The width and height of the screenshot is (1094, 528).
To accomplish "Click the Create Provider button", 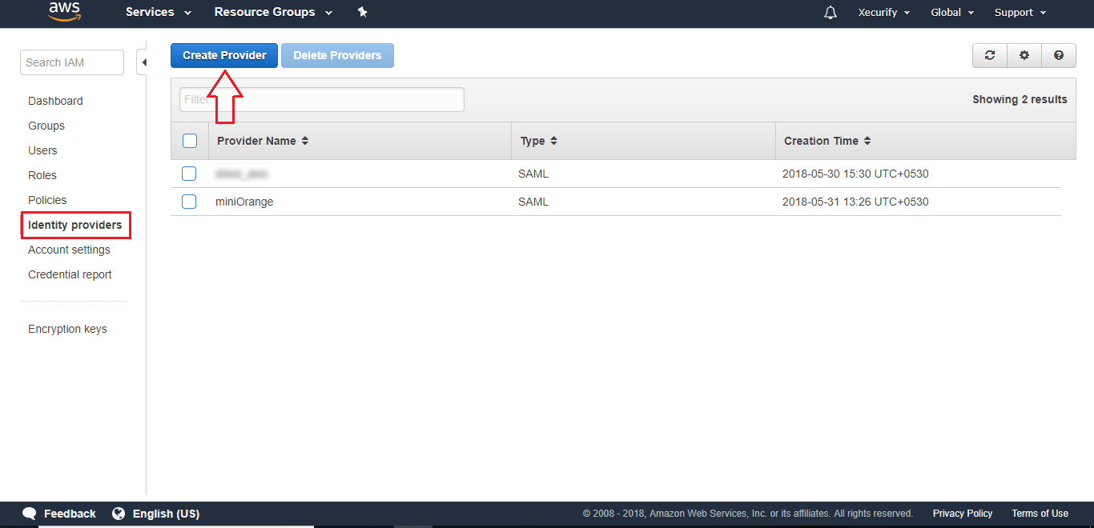I will [x=223, y=55].
